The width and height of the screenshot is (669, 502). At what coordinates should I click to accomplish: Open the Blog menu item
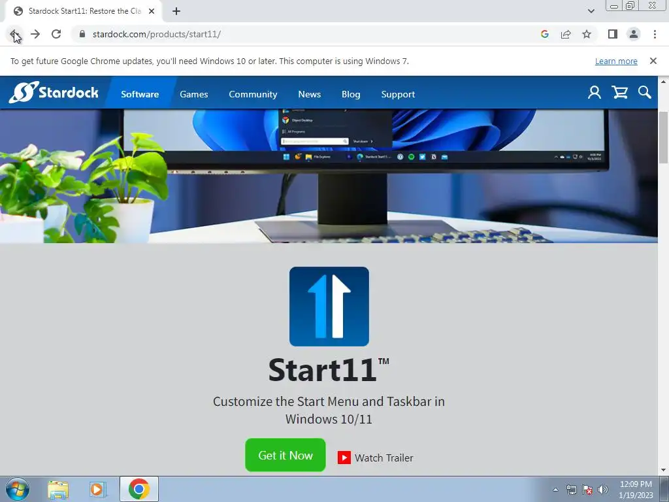tap(351, 94)
